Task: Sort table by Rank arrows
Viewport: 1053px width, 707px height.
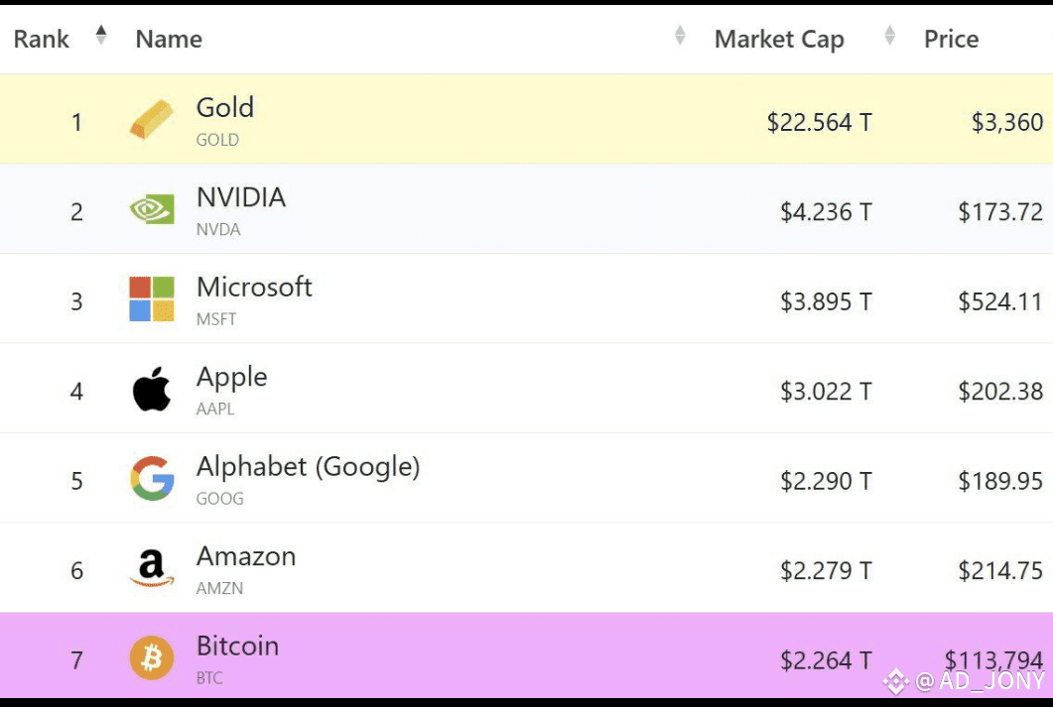Action: tap(101, 35)
